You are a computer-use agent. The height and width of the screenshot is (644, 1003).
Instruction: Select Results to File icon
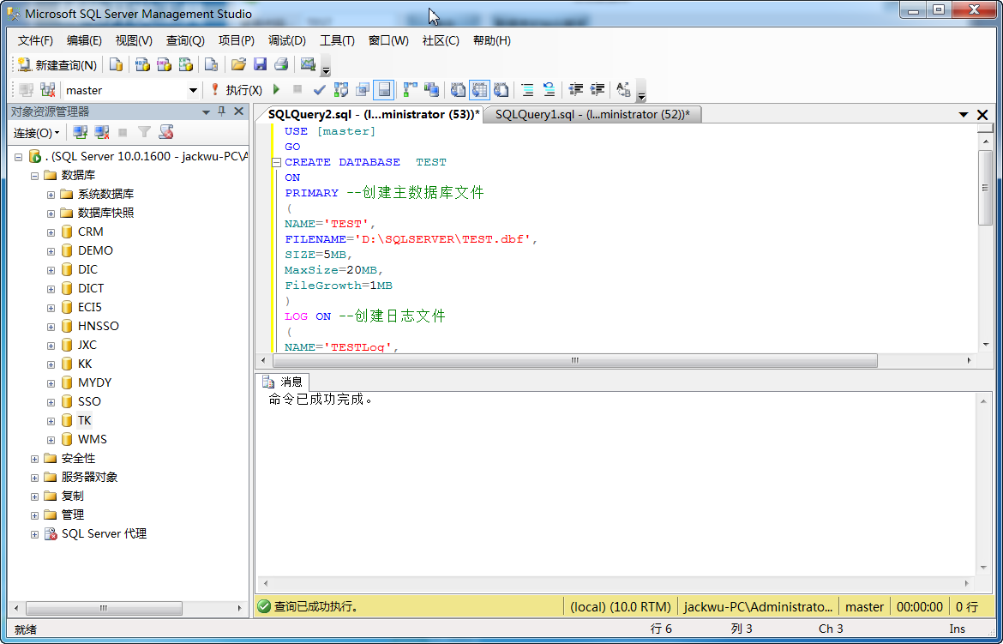[501, 90]
